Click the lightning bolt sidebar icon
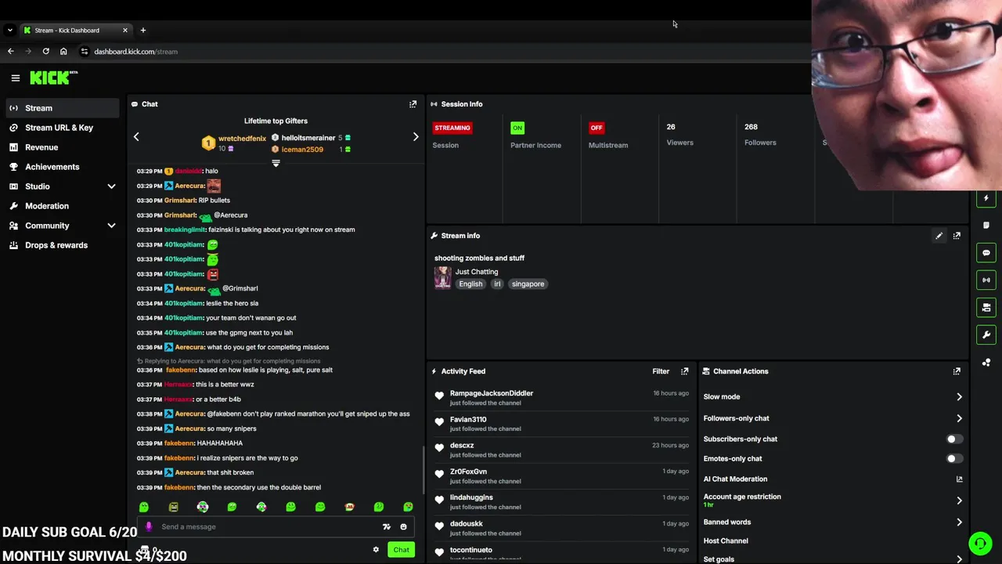This screenshot has width=1002, height=564. pyautogui.click(x=986, y=198)
